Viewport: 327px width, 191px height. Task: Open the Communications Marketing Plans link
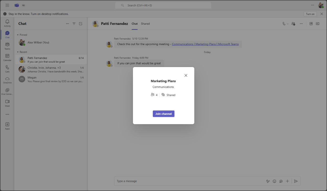coord(205,44)
